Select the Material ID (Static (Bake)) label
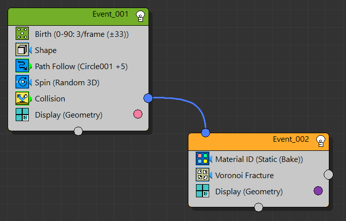346x221 pixels. [x=259, y=159]
